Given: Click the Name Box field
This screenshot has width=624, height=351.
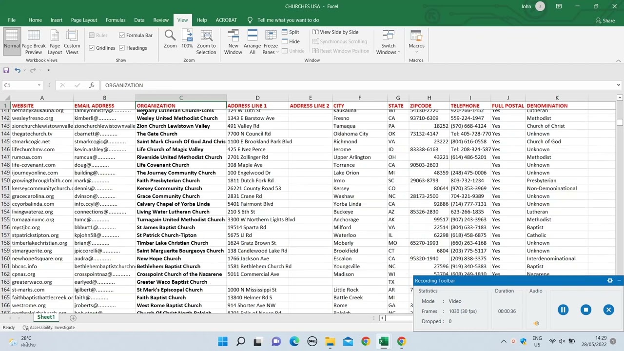Looking at the screenshot, I should [x=19, y=85].
